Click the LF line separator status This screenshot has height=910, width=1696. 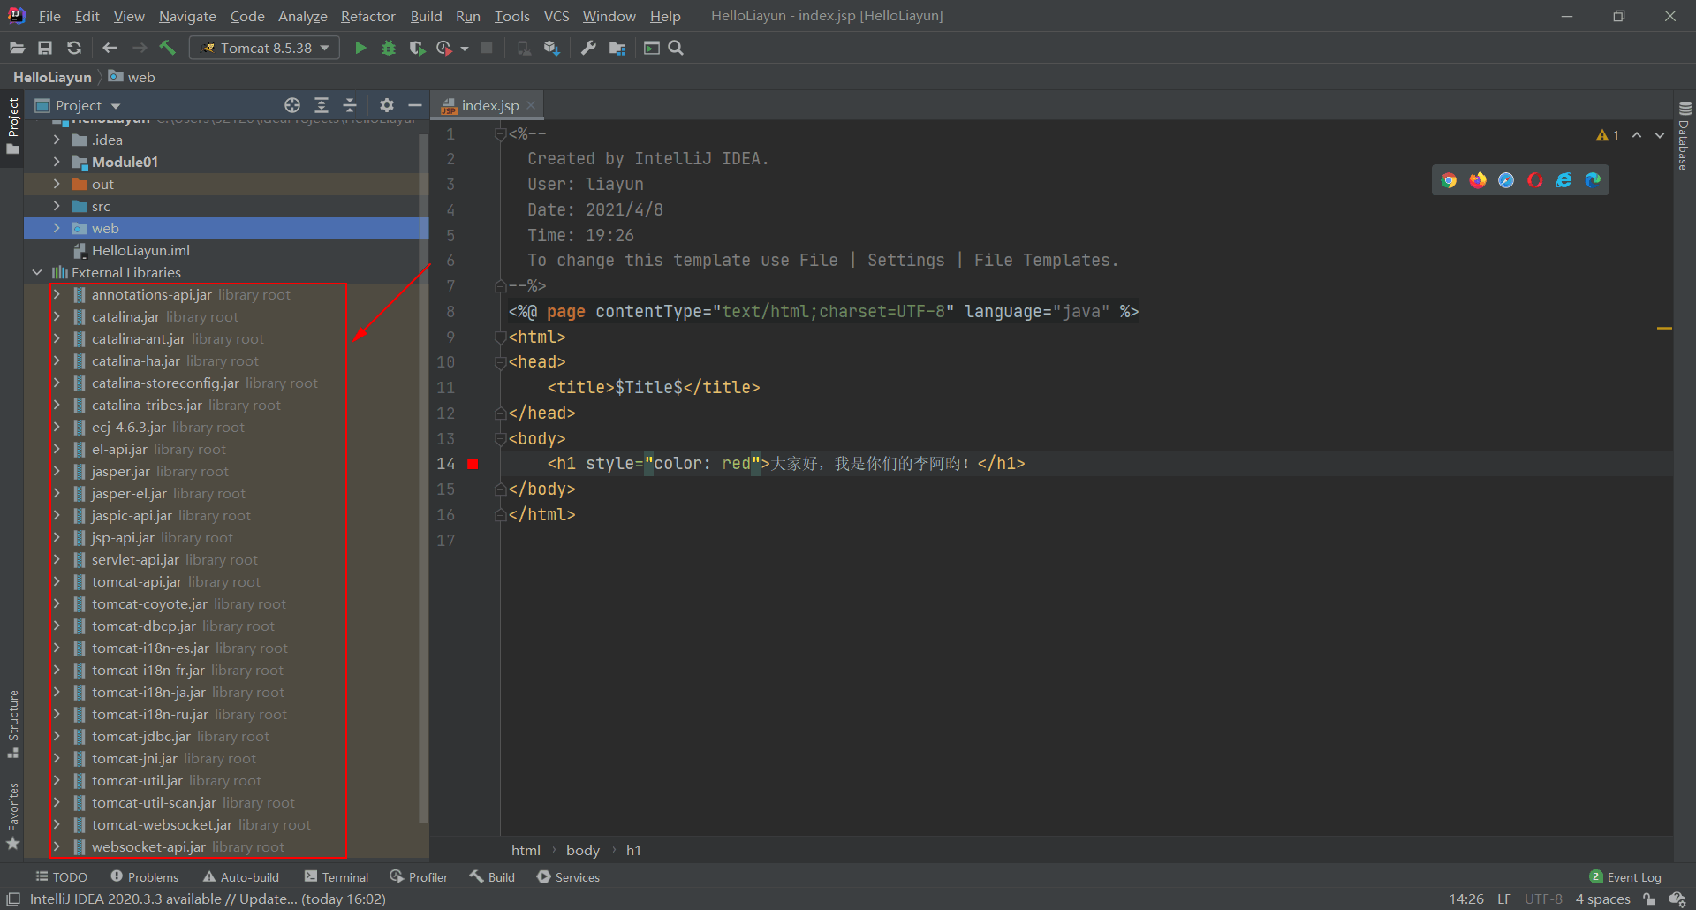click(x=1503, y=899)
